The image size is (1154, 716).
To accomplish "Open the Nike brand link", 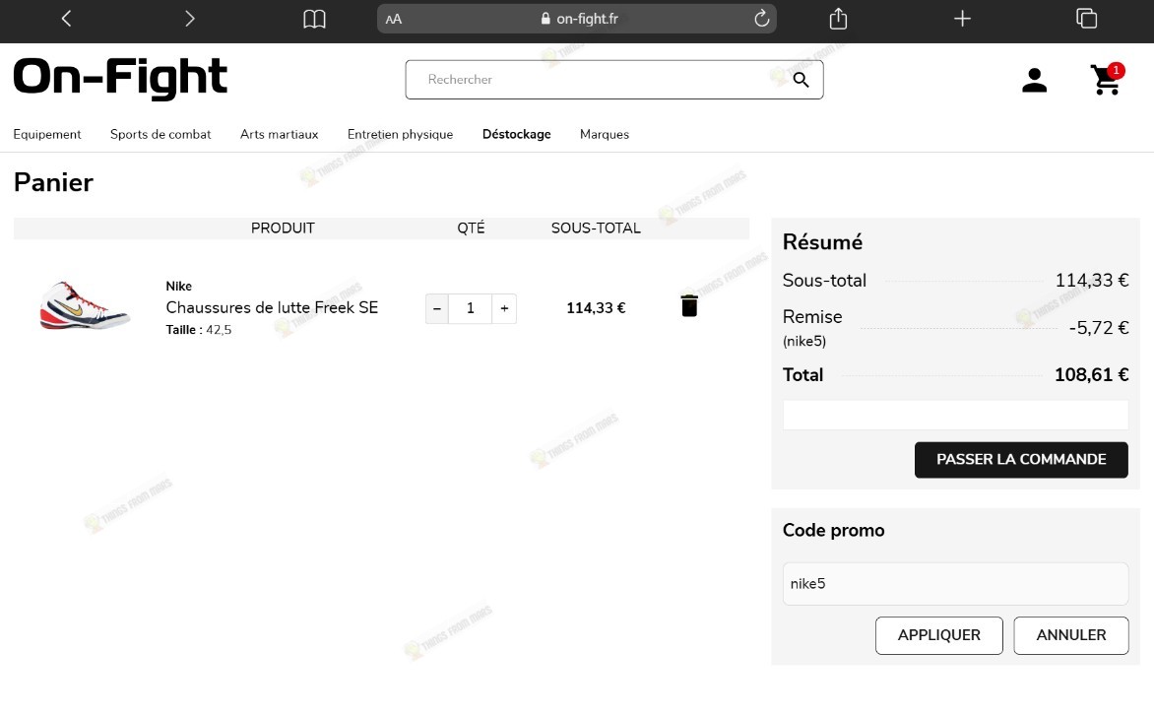I will coord(179,287).
